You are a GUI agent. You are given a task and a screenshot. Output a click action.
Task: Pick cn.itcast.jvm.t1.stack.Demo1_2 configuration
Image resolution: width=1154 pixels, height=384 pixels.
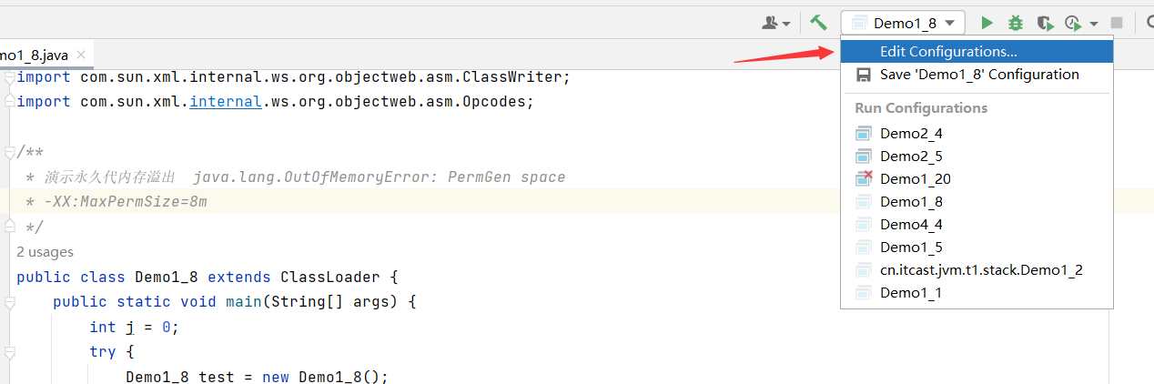tap(981, 269)
